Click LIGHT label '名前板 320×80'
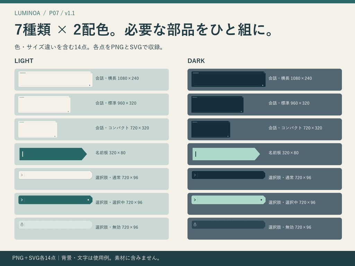The image size is (355, 266). coord(111,153)
